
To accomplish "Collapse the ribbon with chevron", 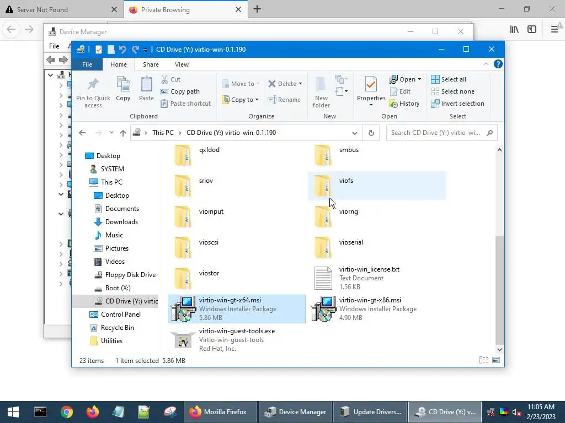I will (486, 64).
